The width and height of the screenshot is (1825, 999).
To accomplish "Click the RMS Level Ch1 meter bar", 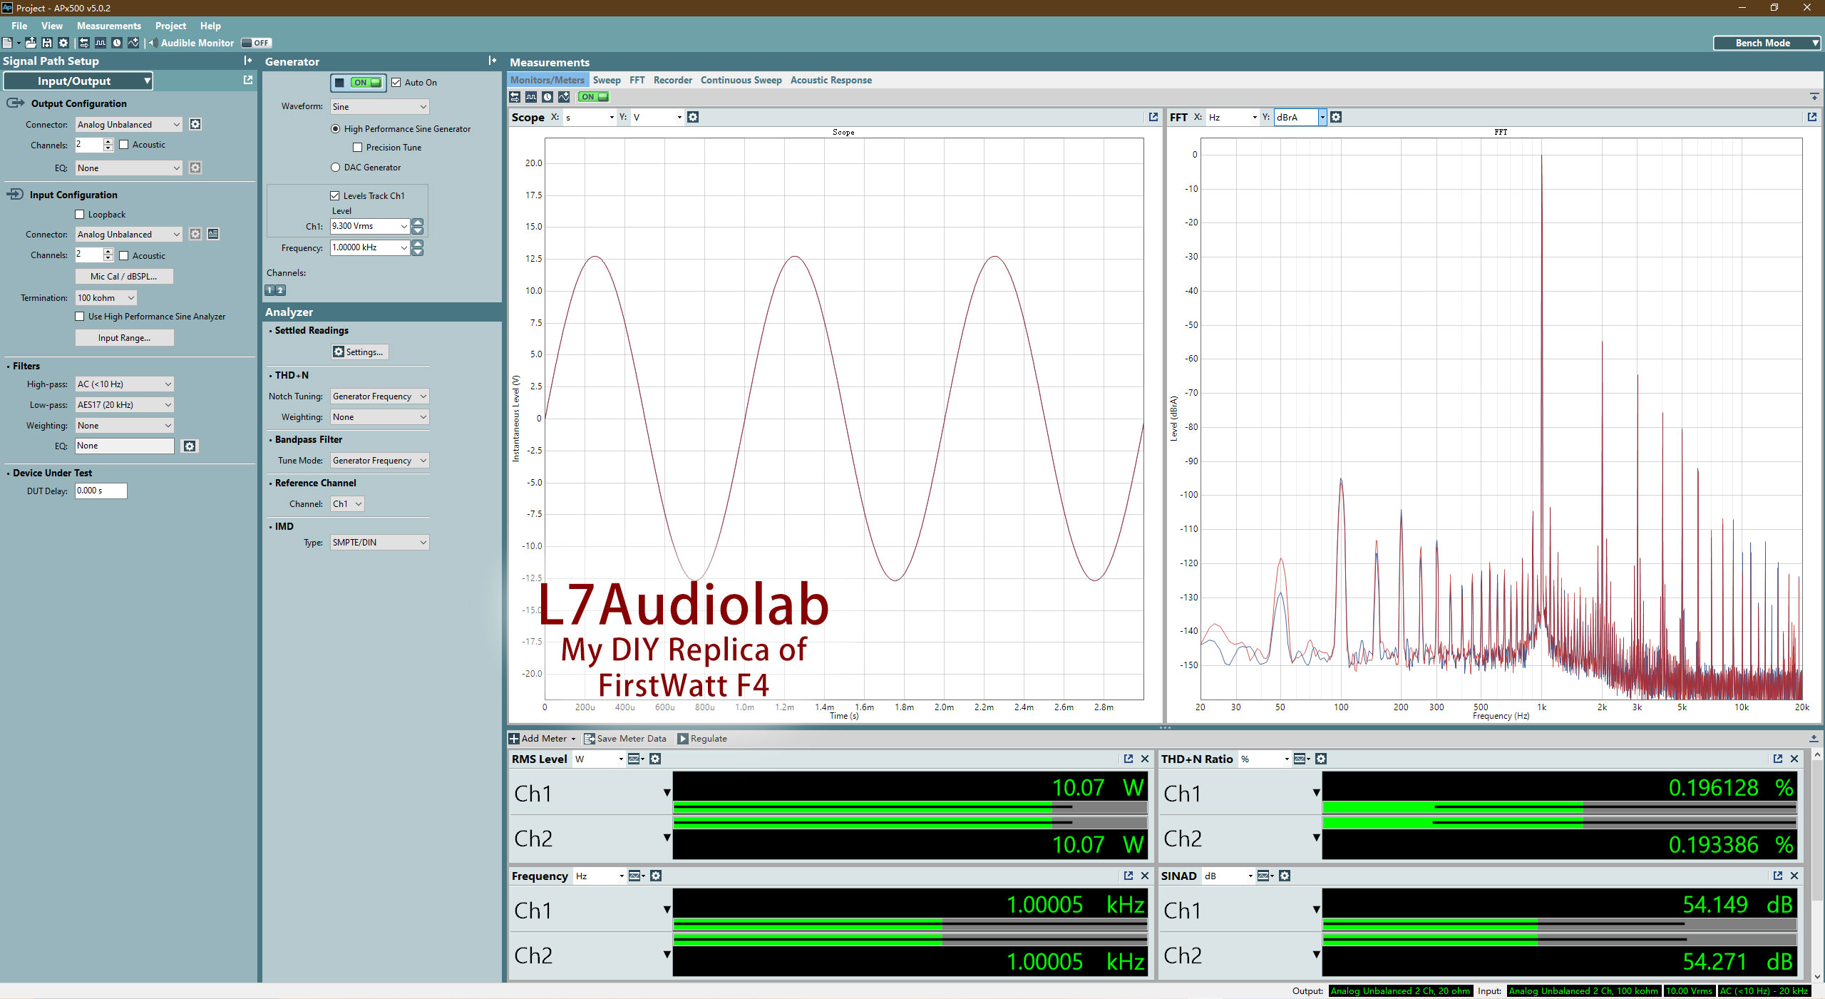I will [x=910, y=808].
